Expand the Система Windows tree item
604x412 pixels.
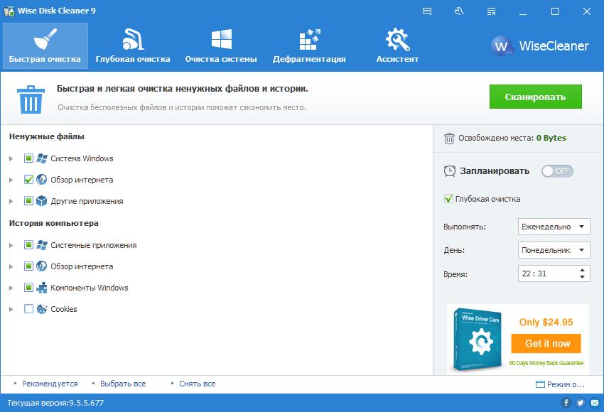[11, 158]
